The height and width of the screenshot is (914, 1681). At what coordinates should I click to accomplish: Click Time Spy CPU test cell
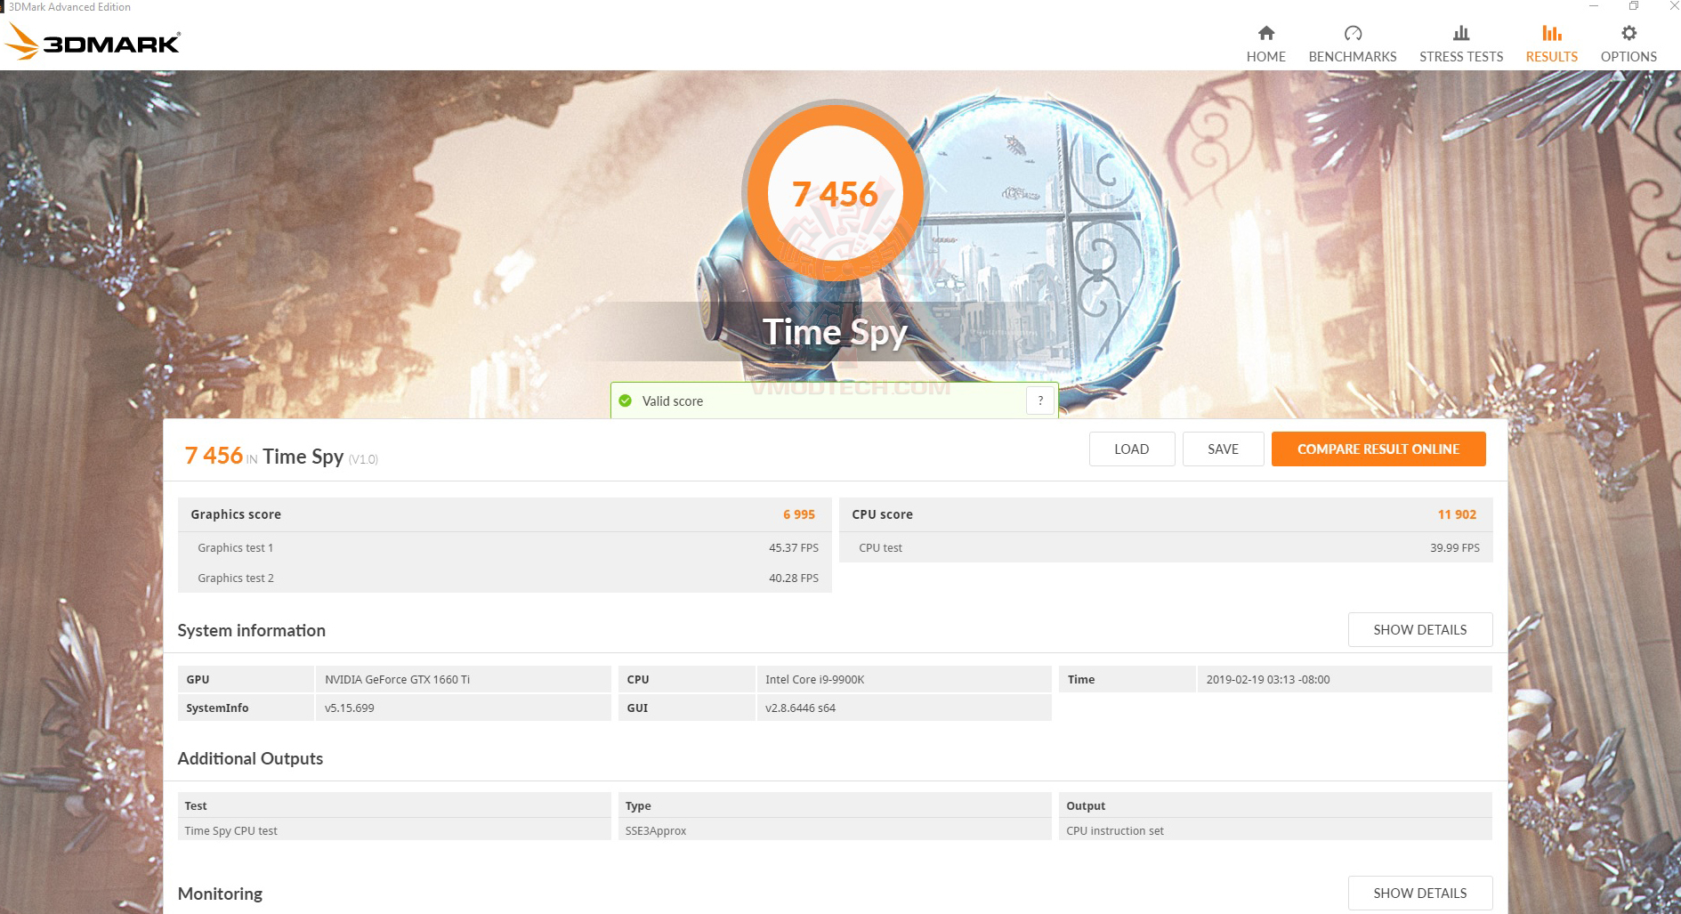[x=394, y=830]
